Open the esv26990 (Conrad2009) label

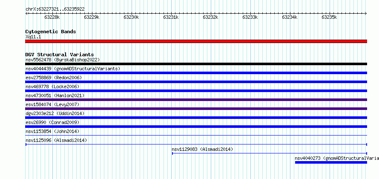click(x=52, y=122)
